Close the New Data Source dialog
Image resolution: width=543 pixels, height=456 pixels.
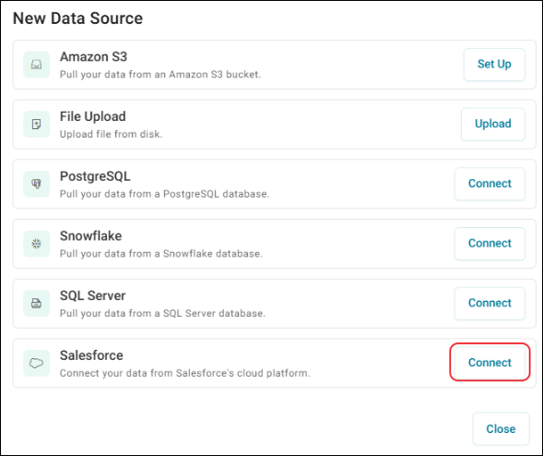501,429
